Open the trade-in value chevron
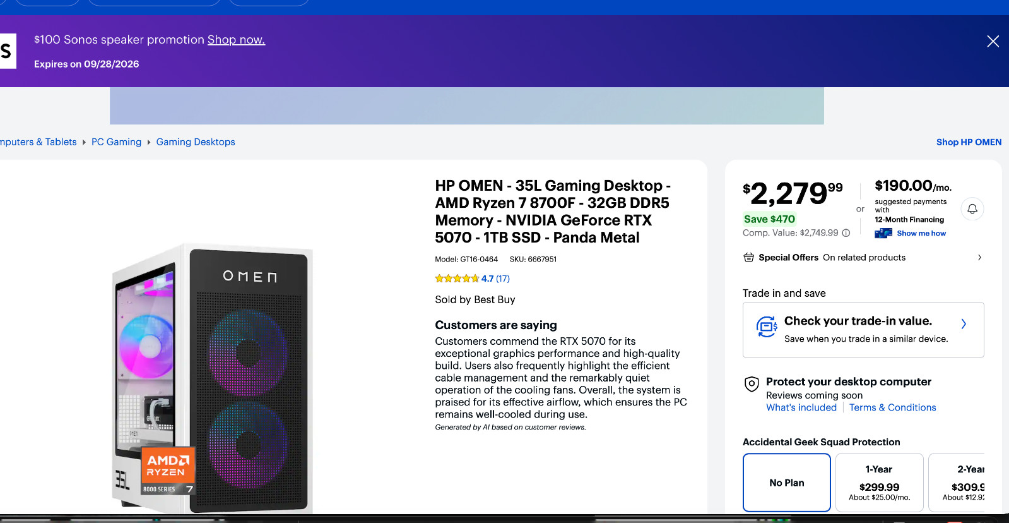1009x523 pixels. pyautogui.click(x=964, y=324)
